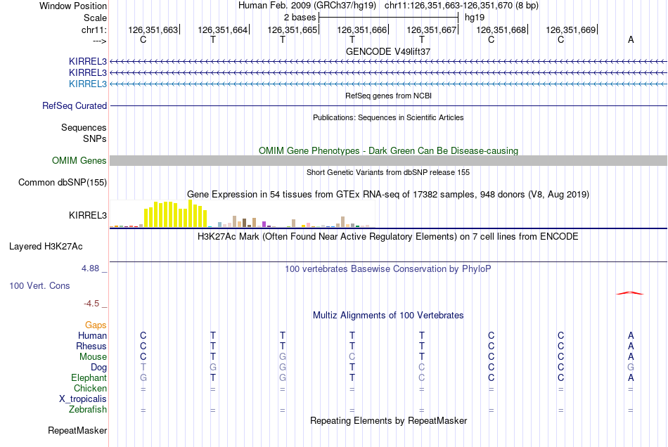Open the SNPs track label
The height and width of the screenshot is (447, 668).
[x=95, y=138]
